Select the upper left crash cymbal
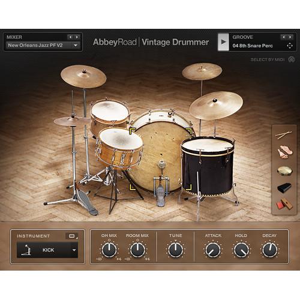The height and width of the screenshot is (300, 300). pyautogui.click(x=83, y=76)
